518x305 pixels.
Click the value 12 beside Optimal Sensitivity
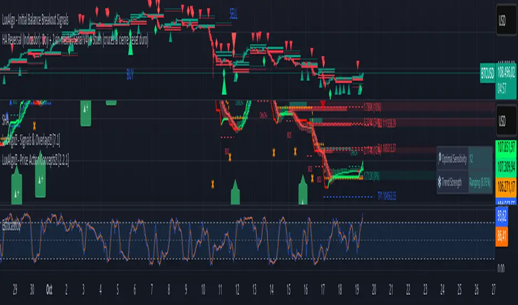tap(471, 159)
